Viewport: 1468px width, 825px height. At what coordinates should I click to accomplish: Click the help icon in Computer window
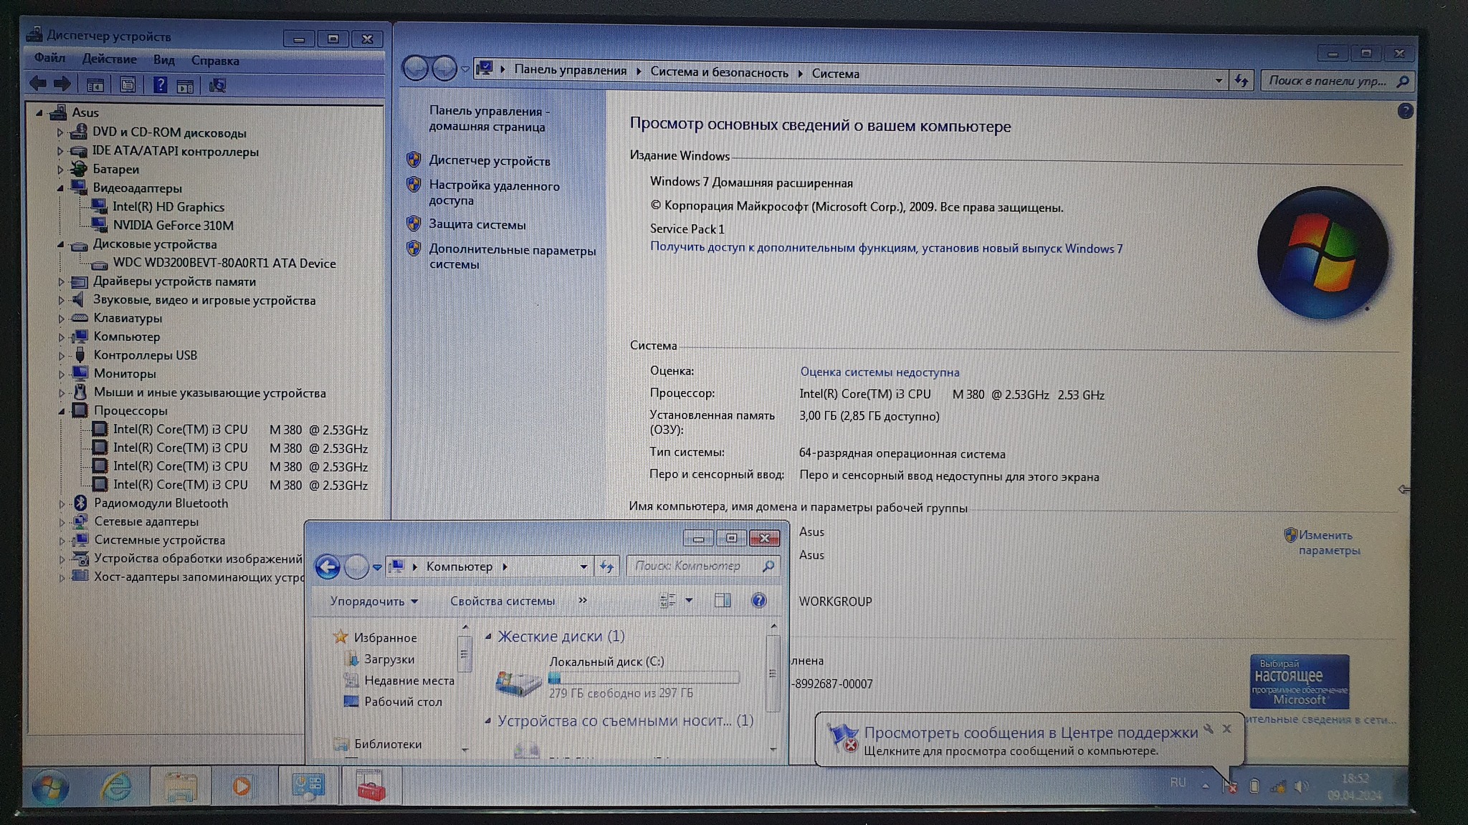[x=758, y=601]
